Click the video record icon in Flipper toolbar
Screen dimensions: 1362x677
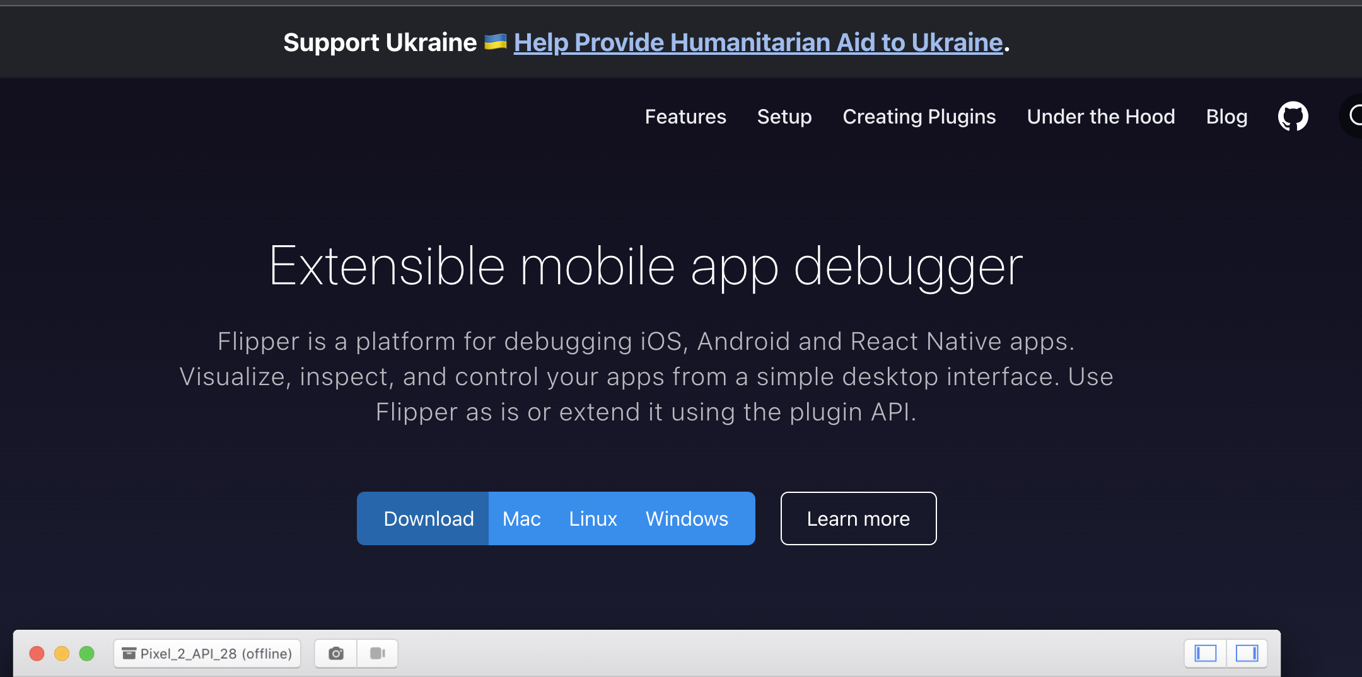pos(377,653)
